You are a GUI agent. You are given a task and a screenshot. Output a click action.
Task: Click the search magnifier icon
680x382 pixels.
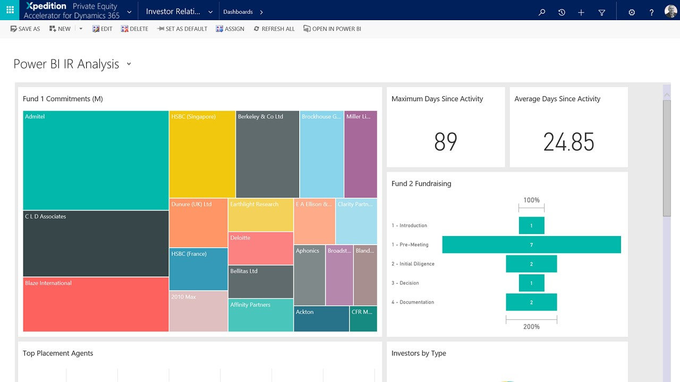pyautogui.click(x=542, y=12)
